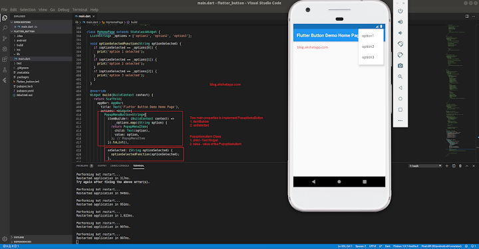Collapse the lib folder
Viewport: 479px width, 249px height.
[x=18, y=54]
